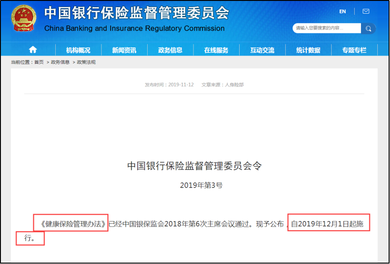Click the heading 中国银行保险监督管理委员会令
Viewport: 390px width, 264px height.
pyautogui.click(x=194, y=166)
